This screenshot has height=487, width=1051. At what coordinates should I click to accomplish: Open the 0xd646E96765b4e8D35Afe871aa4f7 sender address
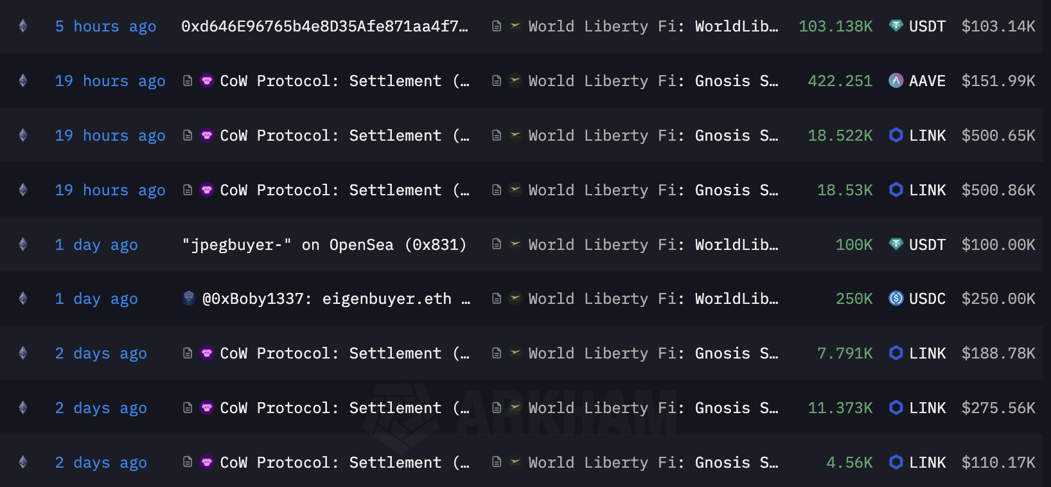pyautogui.click(x=324, y=26)
